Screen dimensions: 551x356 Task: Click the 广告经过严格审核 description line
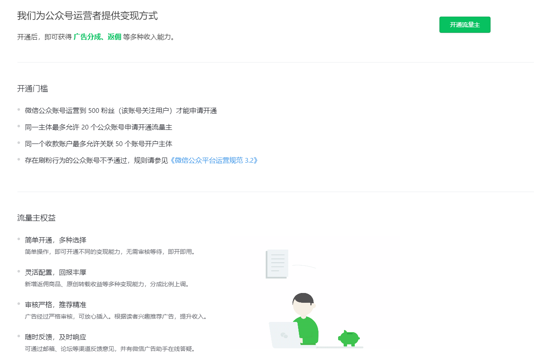pyautogui.click(x=116, y=316)
